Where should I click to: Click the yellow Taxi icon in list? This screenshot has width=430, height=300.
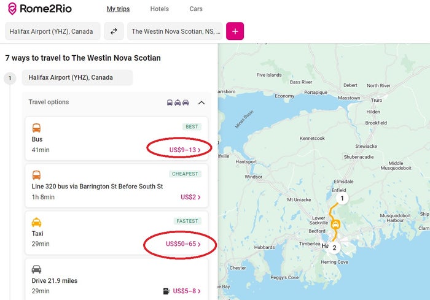tap(36, 222)
